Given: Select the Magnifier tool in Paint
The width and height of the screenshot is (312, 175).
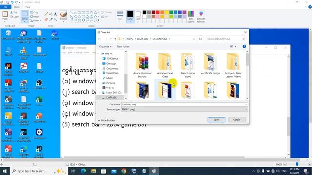Looking at the screenshot, I should (55, 19).
